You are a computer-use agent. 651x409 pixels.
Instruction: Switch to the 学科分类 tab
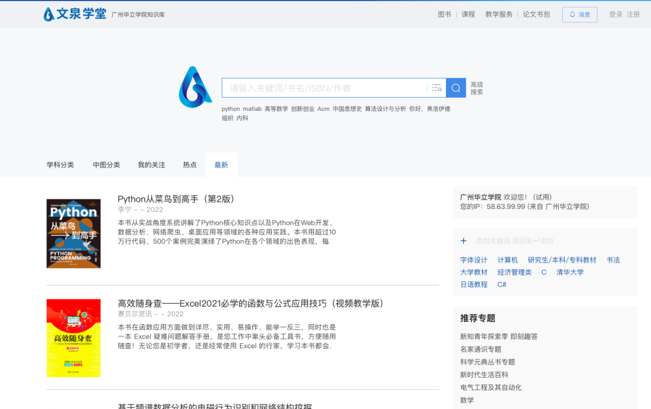tap(60, 165)
